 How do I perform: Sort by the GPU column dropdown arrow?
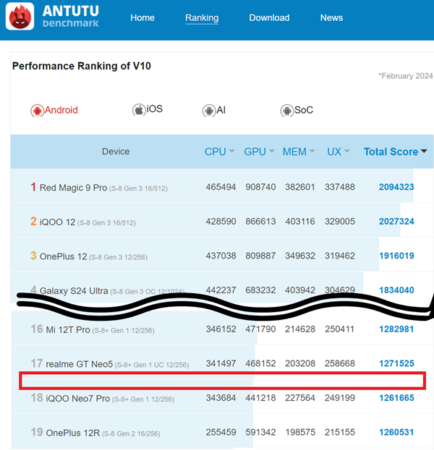pyautogui.click(x=271, y=151)
